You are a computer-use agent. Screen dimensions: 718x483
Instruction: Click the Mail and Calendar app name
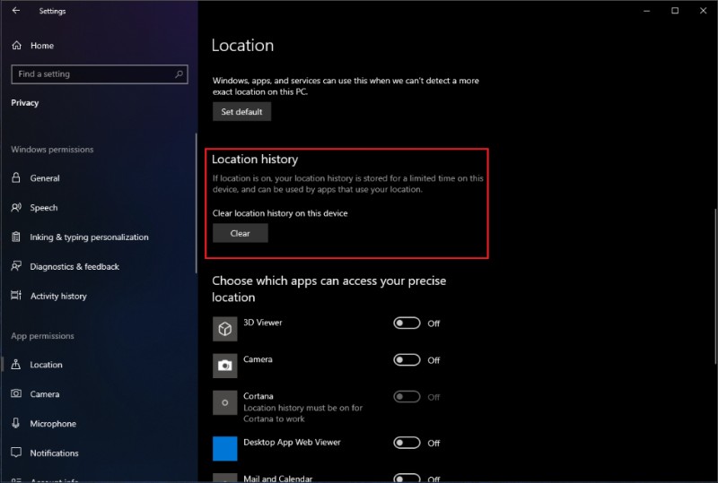coord(278,479)
